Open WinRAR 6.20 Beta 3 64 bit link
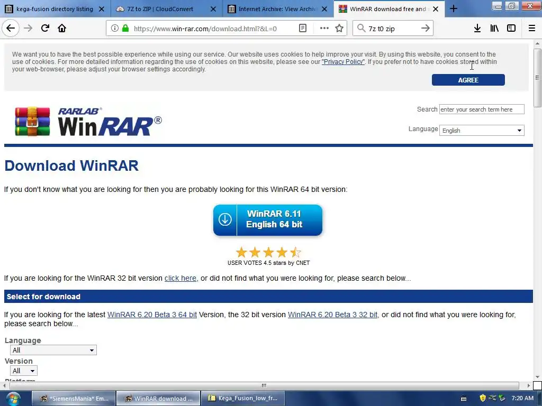 pyautogui.click(x=152, y=315)
